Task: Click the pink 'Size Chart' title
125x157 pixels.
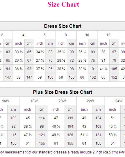Action: click(x=63, y=4)
